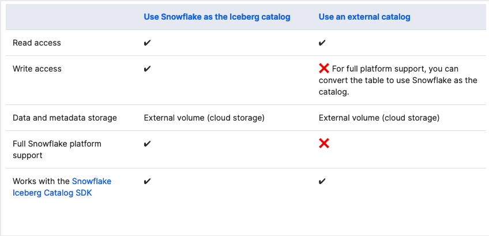489x236 pixels.
Task: Click 'Data and metadata storage' row label
Action: point(65,118)
